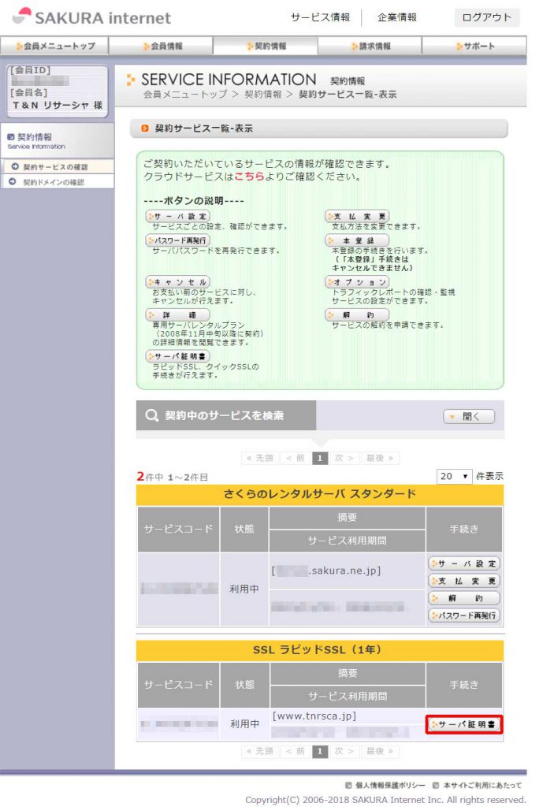Click the ログアウト button
The width and height of the screenshot is (554, 807).
coord(486,17)
